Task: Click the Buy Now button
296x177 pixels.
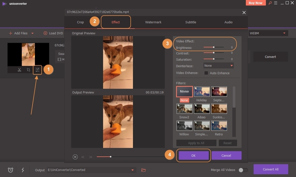Action: [x=256, y=3]
